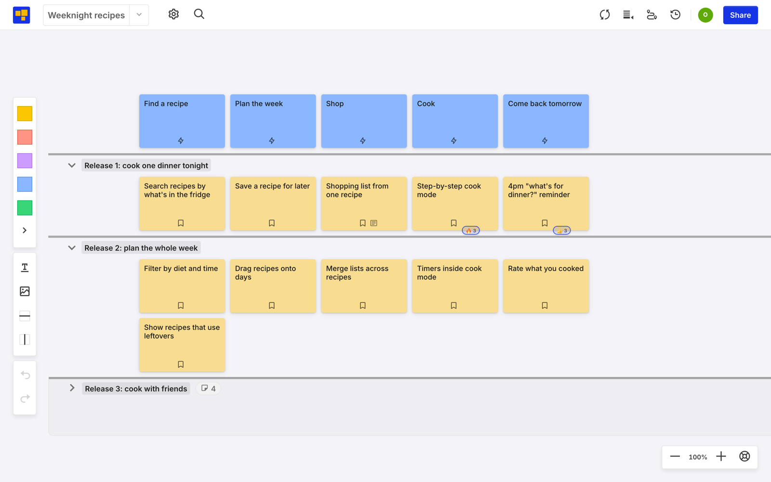The image size is (771, 482).
Task: Open the integrations icon next to history
Action: click(x=651, y=15)
